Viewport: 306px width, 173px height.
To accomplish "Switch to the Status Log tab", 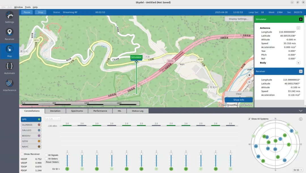I will [138, 111].
